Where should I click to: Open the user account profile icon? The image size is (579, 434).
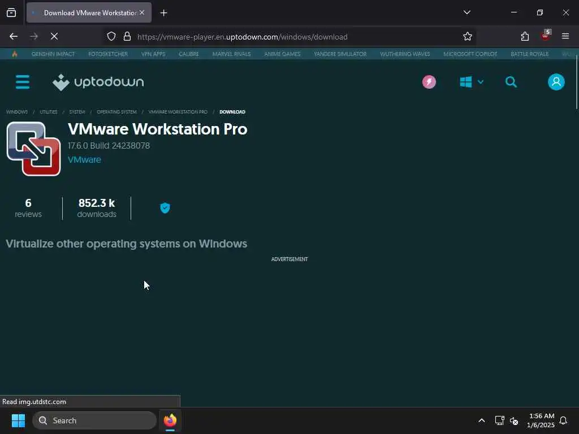556,82
